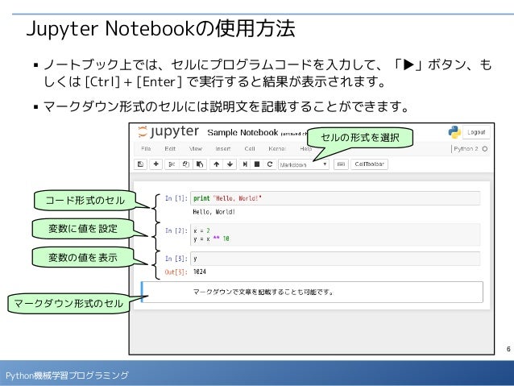514x386 pixels.
Task: Insert a new cell with plus icon
Action: click(x=156, y=164)
